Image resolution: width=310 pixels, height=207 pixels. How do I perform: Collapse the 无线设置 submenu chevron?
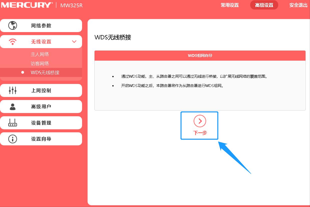tap(74, 42)
